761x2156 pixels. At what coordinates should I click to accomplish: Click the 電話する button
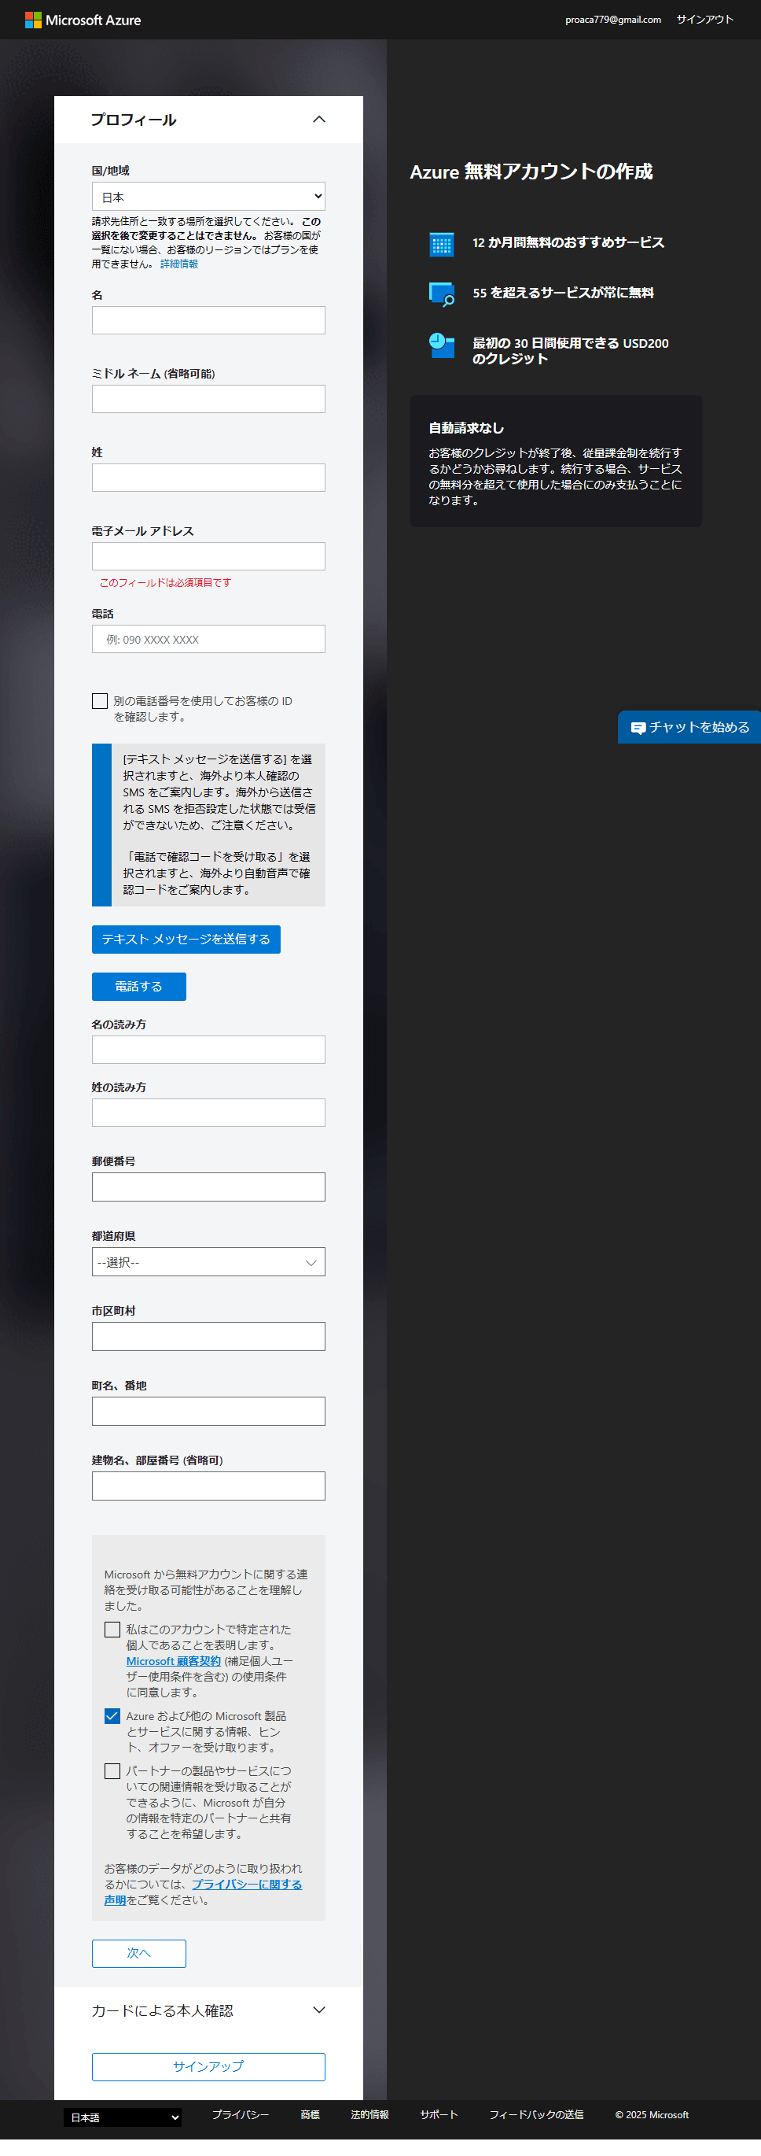click(x=139, y=987)
